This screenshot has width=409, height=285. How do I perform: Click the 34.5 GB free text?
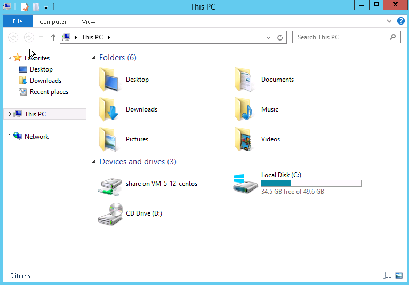[293, 192]
